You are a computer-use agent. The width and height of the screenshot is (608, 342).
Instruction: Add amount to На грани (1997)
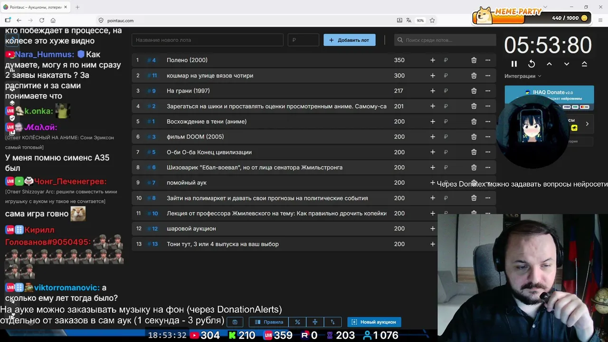click(433, 91)
